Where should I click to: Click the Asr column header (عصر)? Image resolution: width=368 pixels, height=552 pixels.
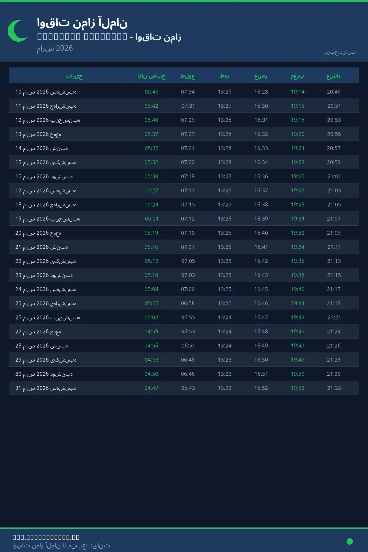click(261, 76)
